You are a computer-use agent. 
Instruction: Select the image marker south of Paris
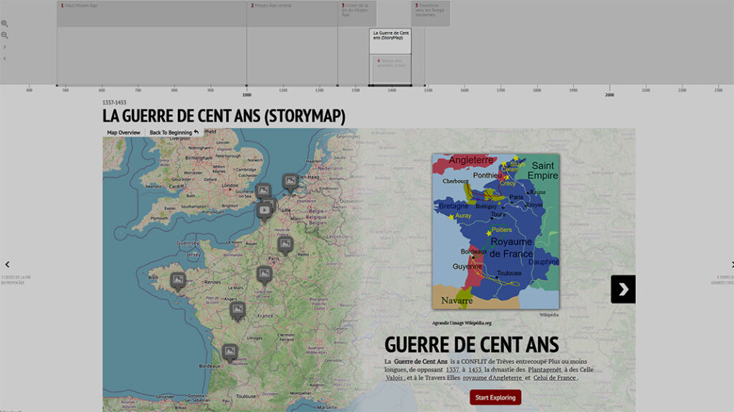264,274
